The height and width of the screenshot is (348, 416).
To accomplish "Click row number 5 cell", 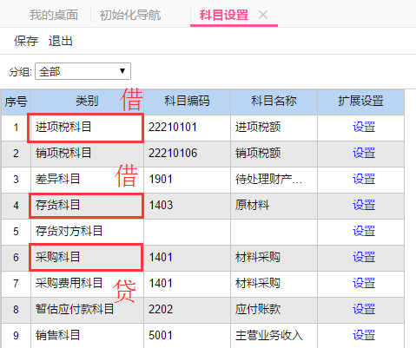I will (16, 232).
